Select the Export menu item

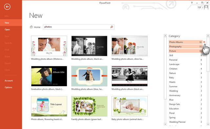tap(11, 63)
